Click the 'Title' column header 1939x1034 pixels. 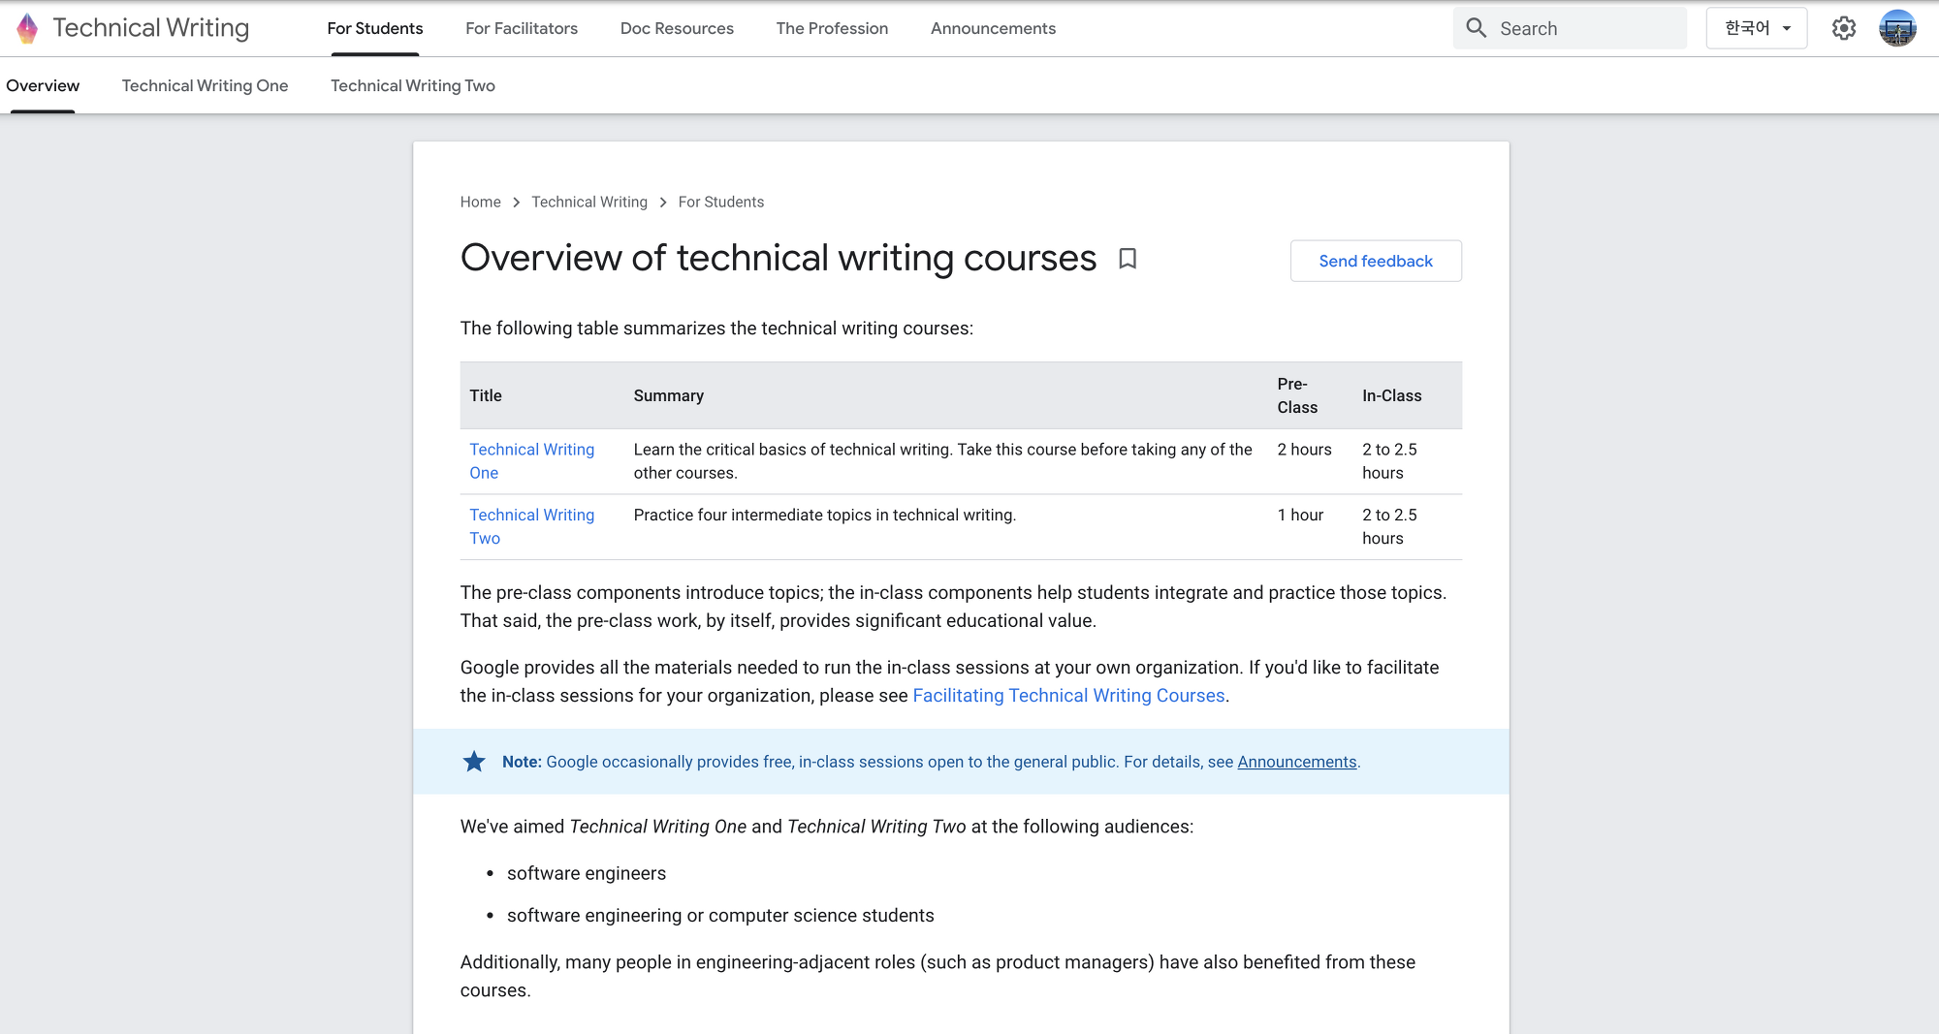[x=486, y=395]
